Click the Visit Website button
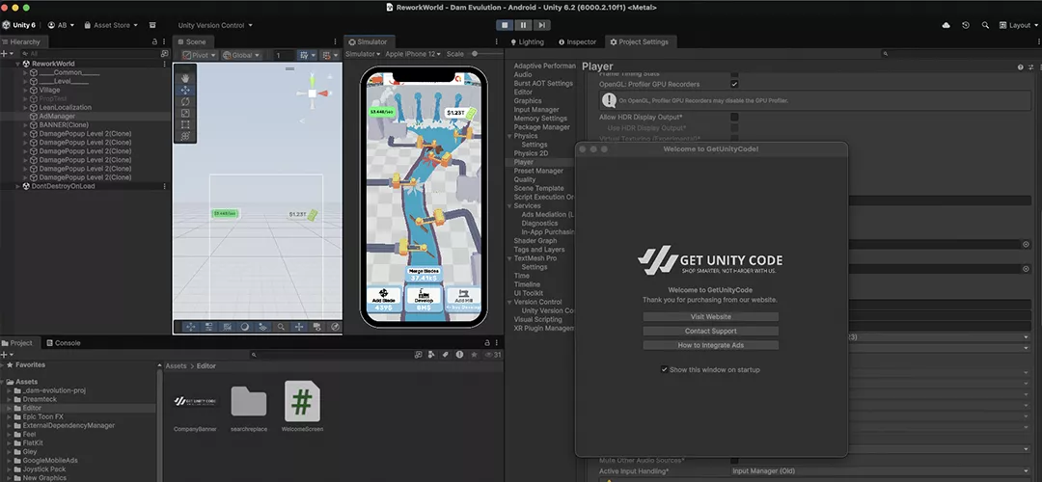This screenshot has width=1042, height=482. pos(710,317)
